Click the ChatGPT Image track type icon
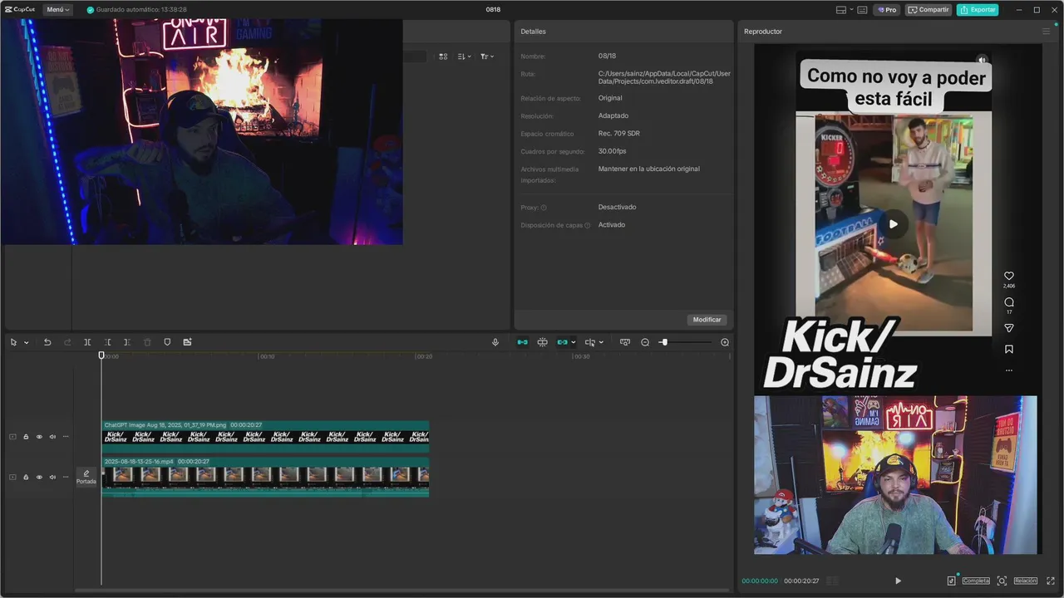Image resolution: width=1064 pixels, height=598 pixels. [12, 437]
